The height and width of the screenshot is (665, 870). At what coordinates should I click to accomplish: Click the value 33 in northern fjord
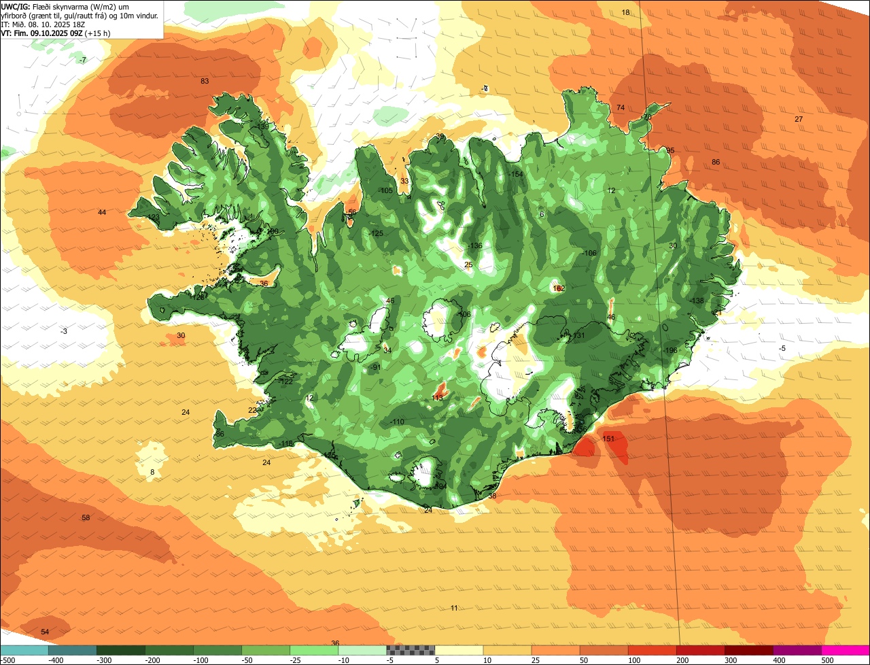pos(404,182)
